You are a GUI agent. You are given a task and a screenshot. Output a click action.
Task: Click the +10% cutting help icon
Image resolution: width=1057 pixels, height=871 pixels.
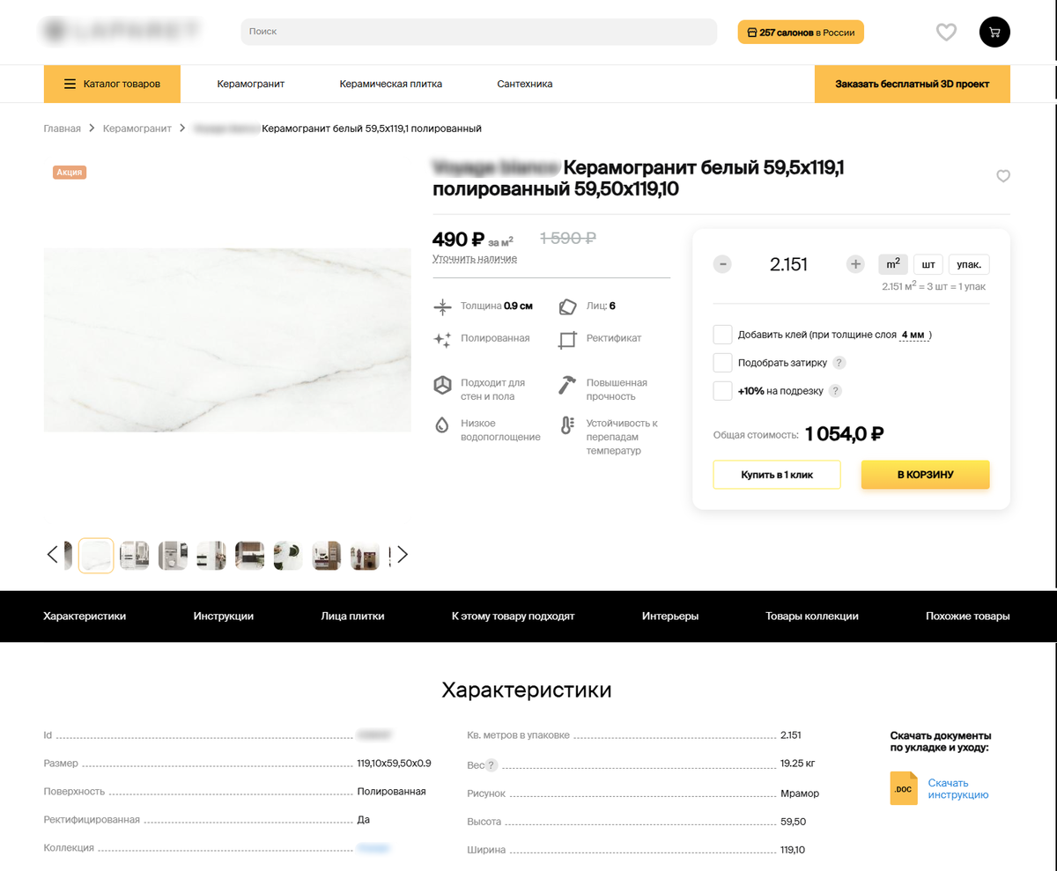[836, 391]
